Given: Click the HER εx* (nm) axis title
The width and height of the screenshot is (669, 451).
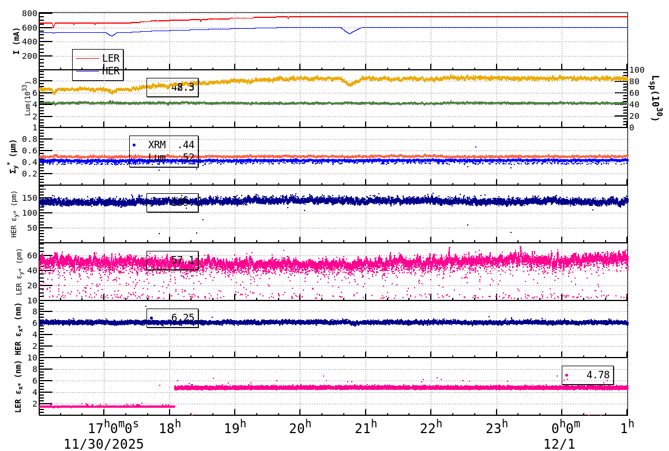Looking at the screenshot, I should tap(19, 329).
